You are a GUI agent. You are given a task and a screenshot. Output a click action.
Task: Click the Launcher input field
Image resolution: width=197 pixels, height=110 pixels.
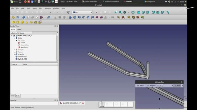[34, 103]
